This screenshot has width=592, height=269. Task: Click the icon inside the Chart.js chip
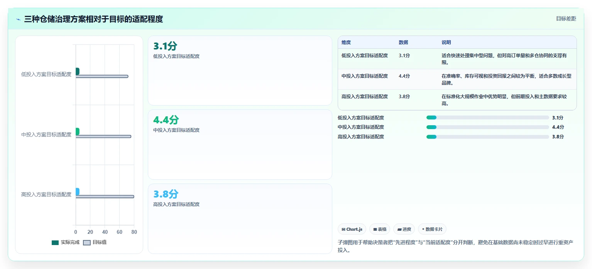coord(343,230)
